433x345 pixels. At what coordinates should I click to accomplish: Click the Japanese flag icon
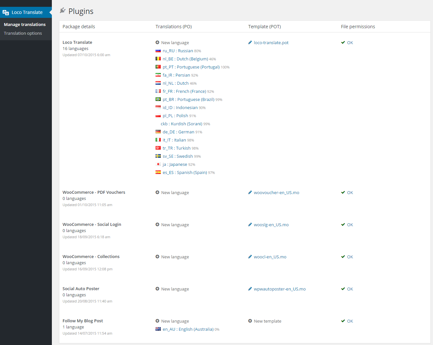tap(158, 164)
